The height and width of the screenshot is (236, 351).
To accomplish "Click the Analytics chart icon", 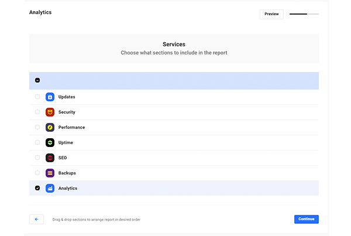I will (50, 188).
